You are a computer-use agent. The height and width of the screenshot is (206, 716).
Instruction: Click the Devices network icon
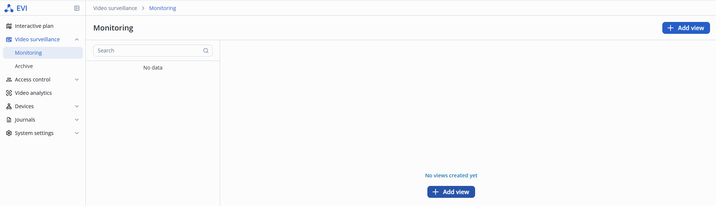pyautogui.click(x=9, y=106)
